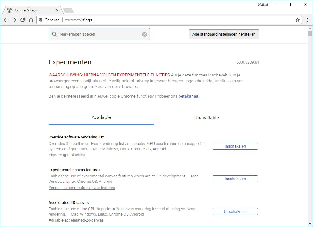Image resolution: width=313 pixels, height=227 pixels.
Task: Open a new tab next to the flags tab
Action: (x=68, y=10)
